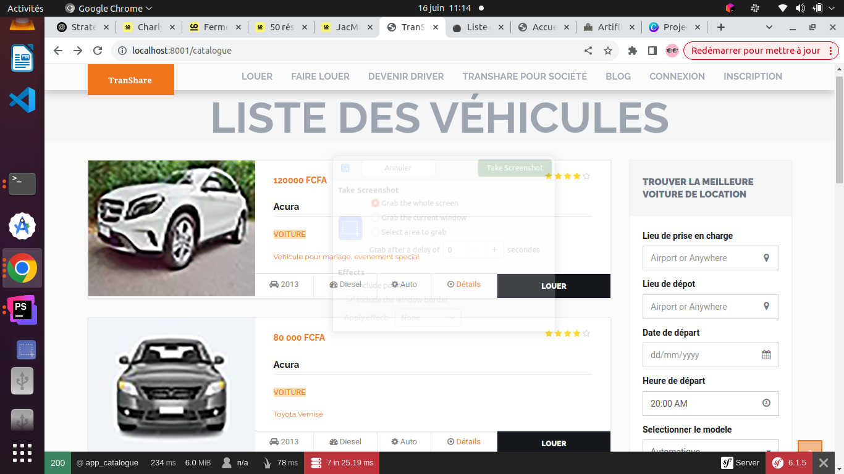Open the tab search chevron in Chrome

[x=769, y=27]
